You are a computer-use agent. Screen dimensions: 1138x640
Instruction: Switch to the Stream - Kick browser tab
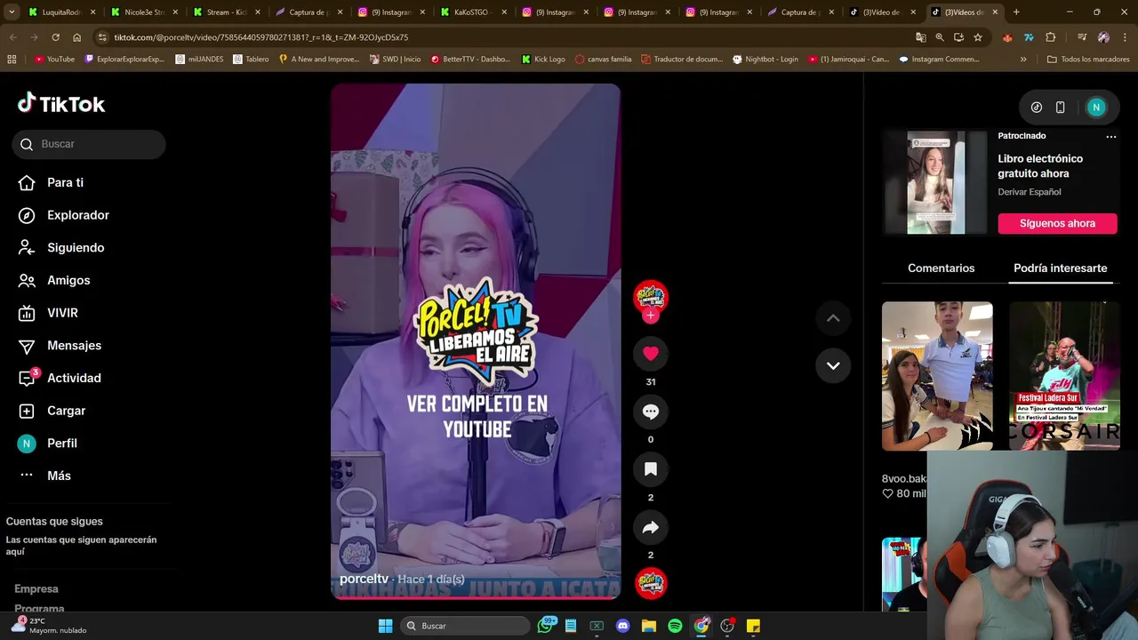click(x=226, y=12)
